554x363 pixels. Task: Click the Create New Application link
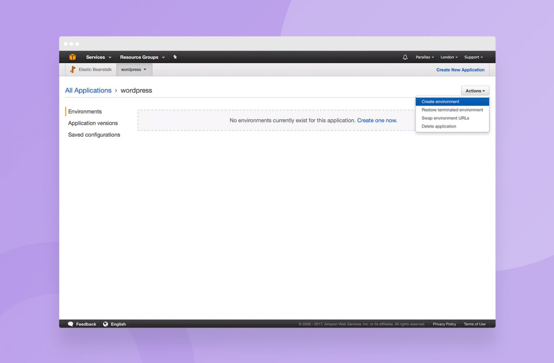460,70
